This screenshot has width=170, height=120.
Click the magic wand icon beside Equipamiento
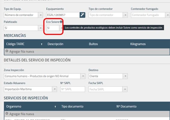(82, 15)
